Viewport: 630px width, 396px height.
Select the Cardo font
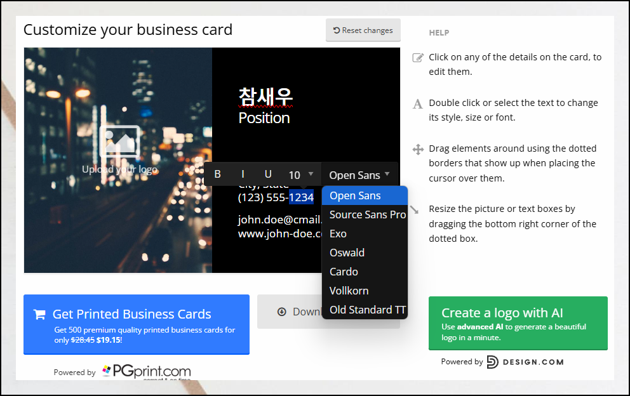click(x=365, y=272)
